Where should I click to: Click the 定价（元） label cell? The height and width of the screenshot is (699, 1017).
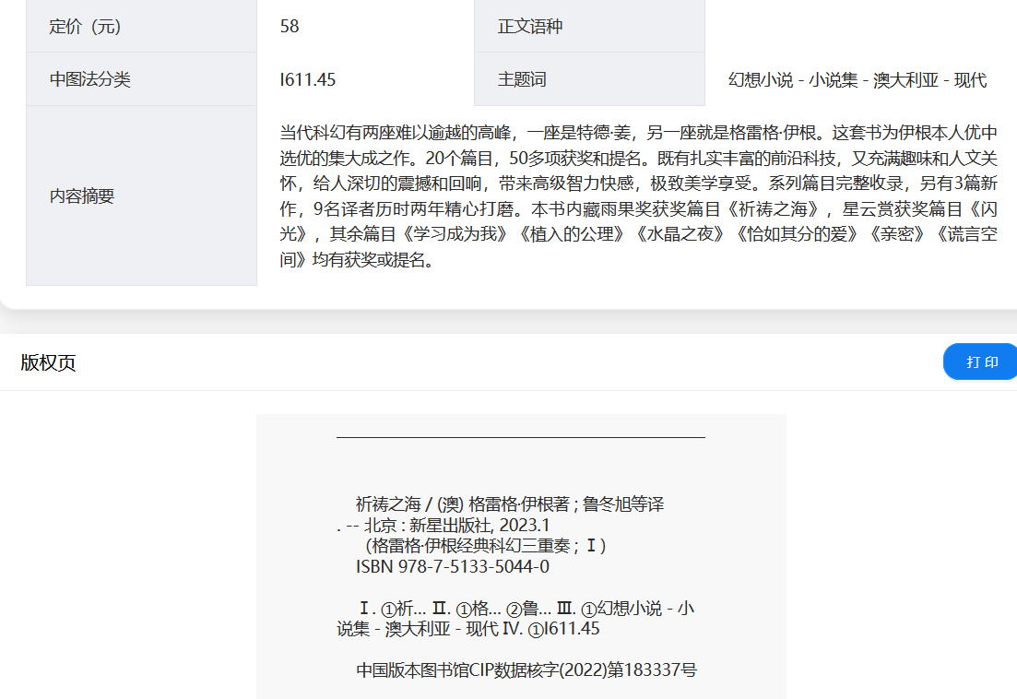click(x=141, y=27)
